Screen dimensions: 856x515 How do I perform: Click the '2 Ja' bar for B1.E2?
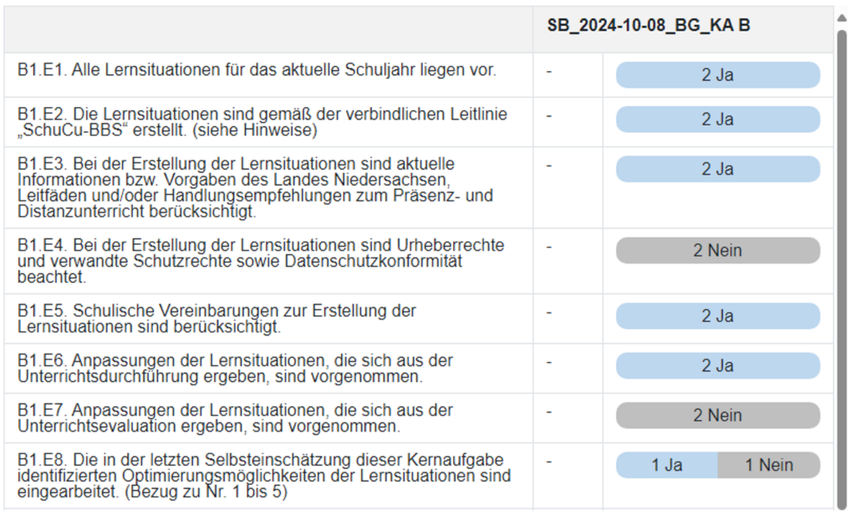pos(717,120)
